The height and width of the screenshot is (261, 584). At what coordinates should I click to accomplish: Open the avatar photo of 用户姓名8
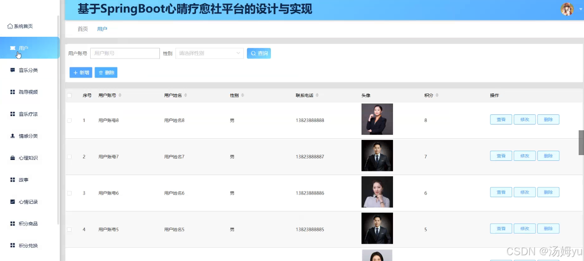(377, 119)
